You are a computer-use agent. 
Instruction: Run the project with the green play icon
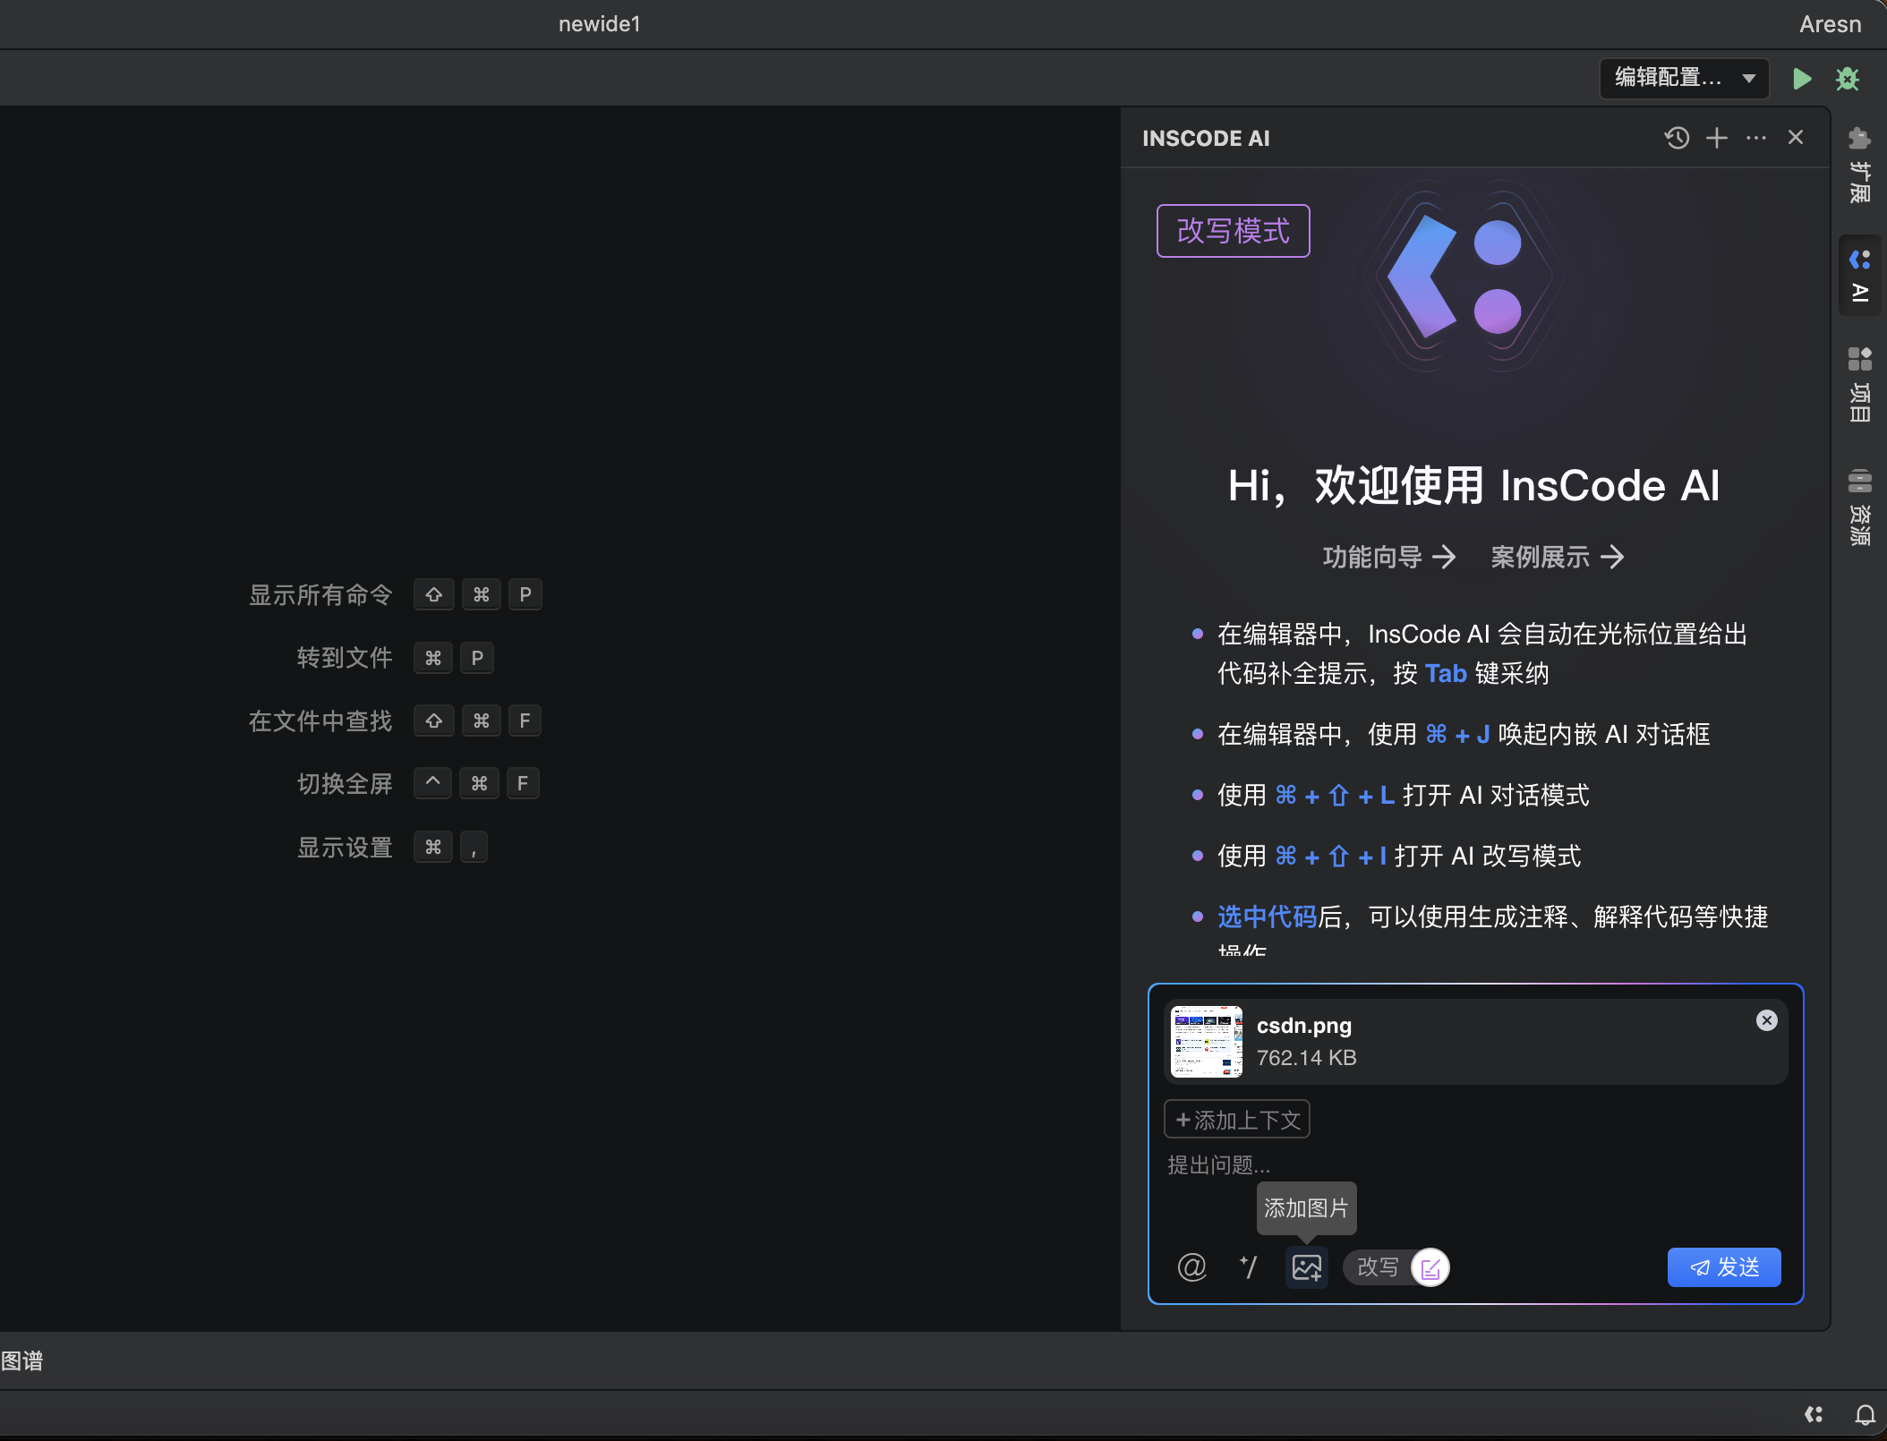tap(1802, 79)
